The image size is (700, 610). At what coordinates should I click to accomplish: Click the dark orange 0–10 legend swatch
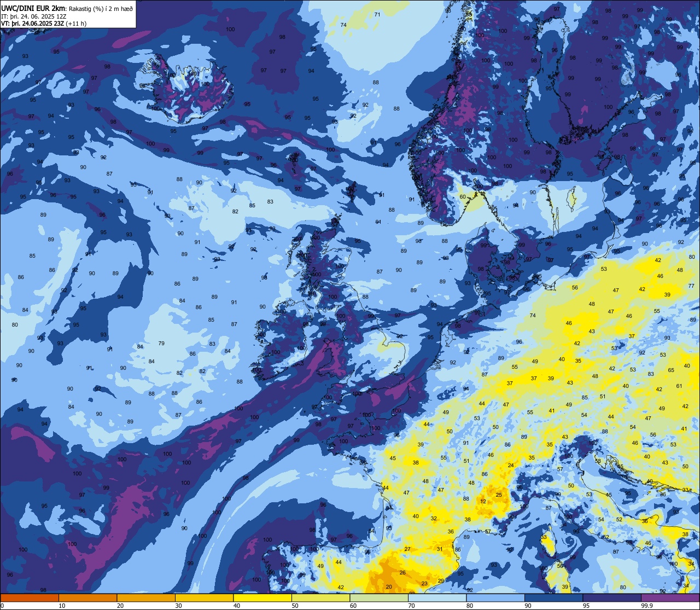(x=30, y=597)
